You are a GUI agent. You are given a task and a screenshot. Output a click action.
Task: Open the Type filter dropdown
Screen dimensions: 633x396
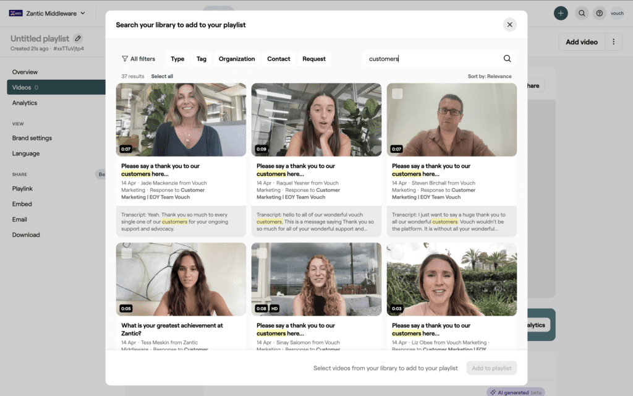coord(177,59)
